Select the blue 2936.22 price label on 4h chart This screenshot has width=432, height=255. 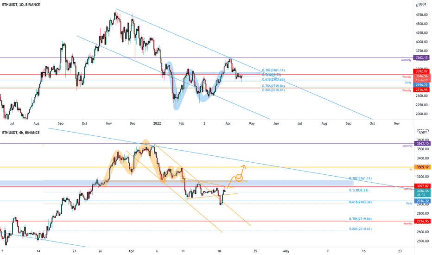pyautogui.click(x=422, y=201)
